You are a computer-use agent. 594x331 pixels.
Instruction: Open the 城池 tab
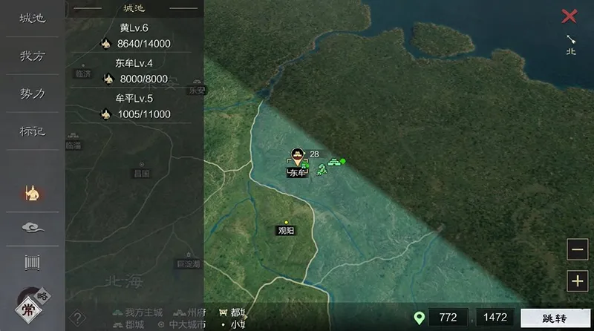(32, 18)
